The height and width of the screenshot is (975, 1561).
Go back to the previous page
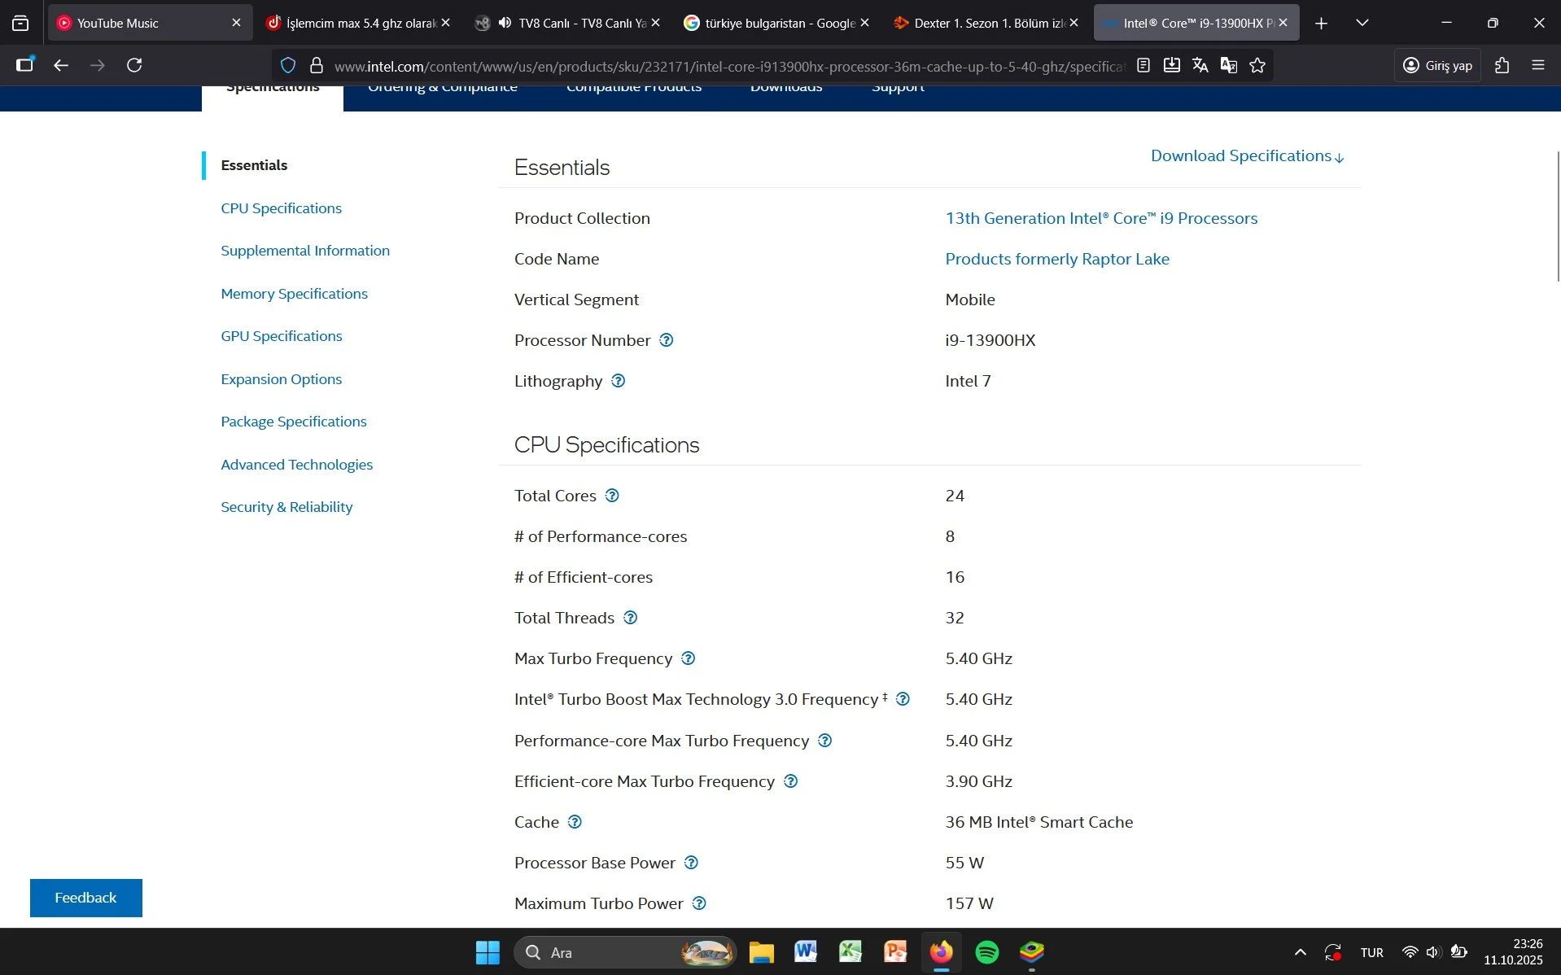point(61,65)
